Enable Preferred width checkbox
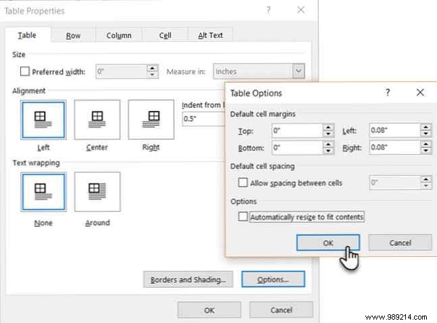This screenshot has width=437, height=323. point(24,72)
